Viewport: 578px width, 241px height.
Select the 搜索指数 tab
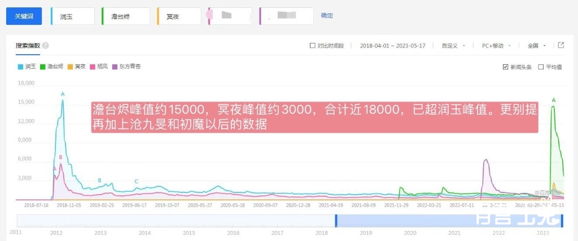pyautogui.click(x=28, y=46)
